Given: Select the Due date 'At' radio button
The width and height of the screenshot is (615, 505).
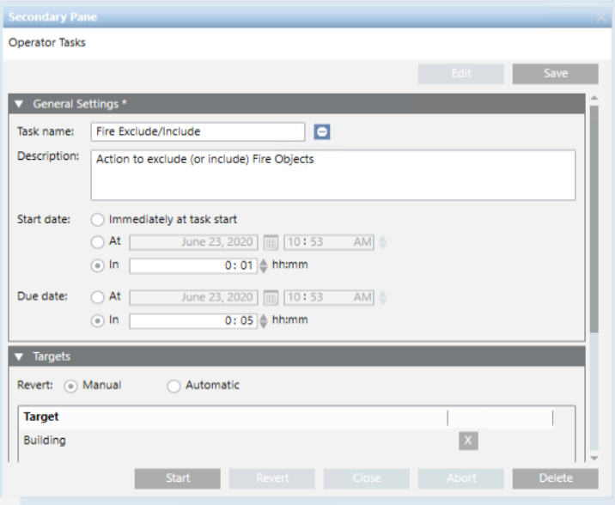Looking at the screenshot, I should pyautogui.click(x=98, y=297).
